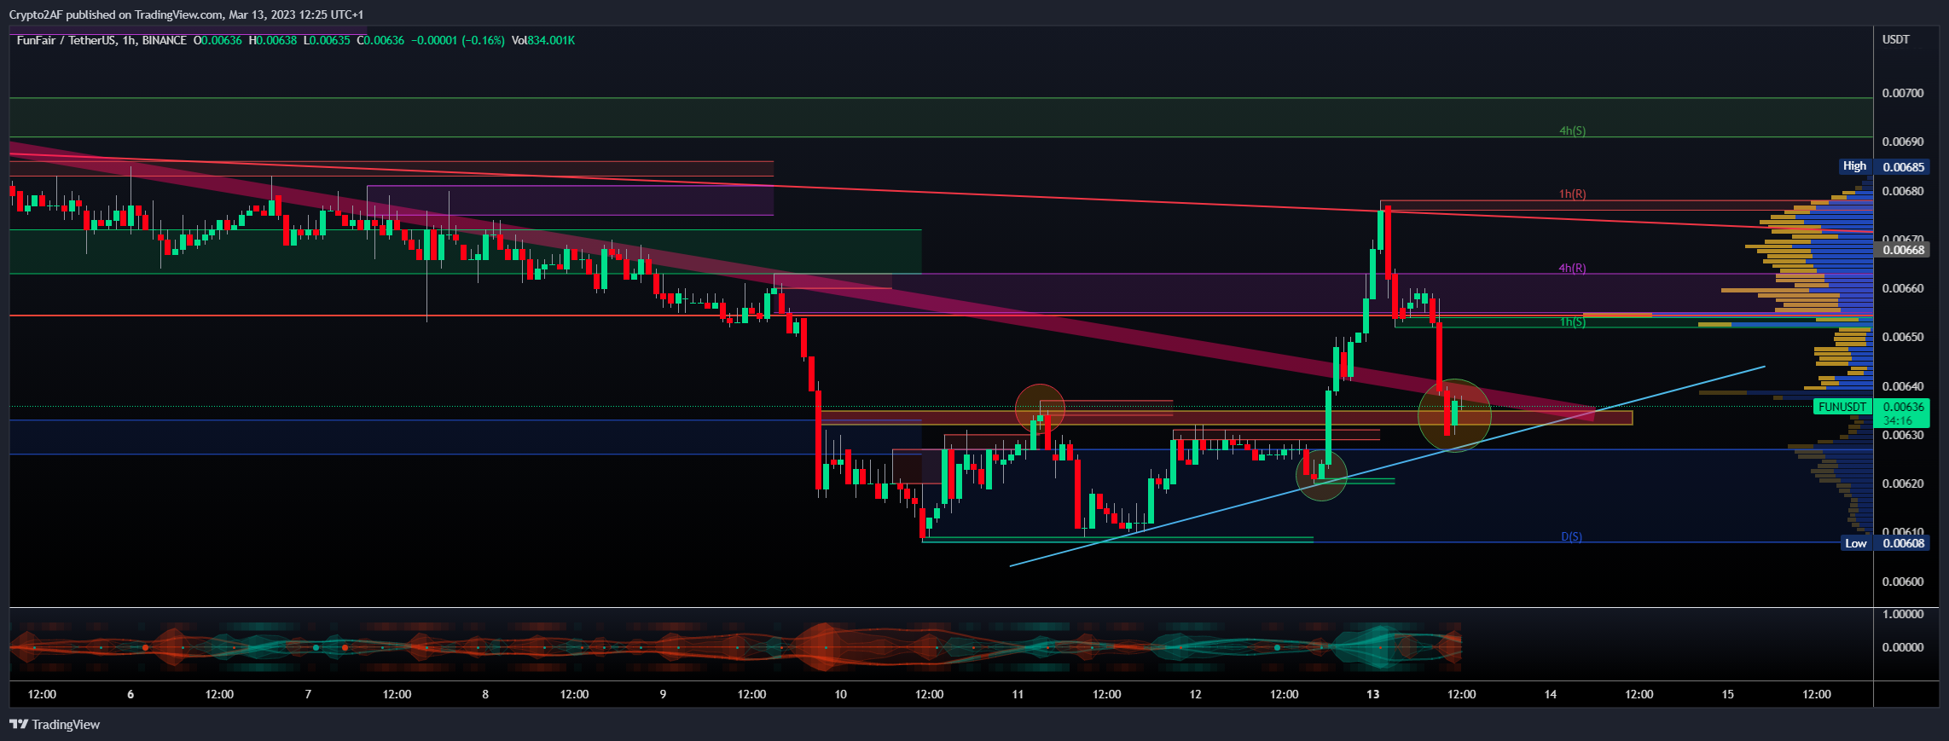1949x741 pixels.
Task: Click the change value −0.00001 (−0.16%)
Action: [x=458, y=40]
